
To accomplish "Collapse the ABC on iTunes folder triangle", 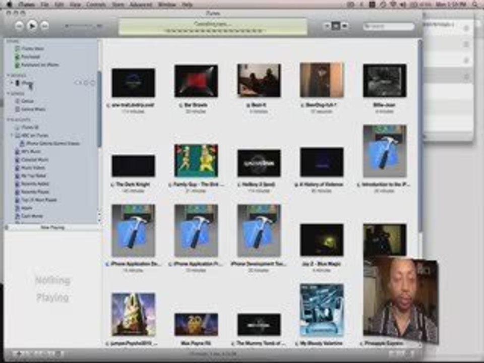I will coord(12,135).
